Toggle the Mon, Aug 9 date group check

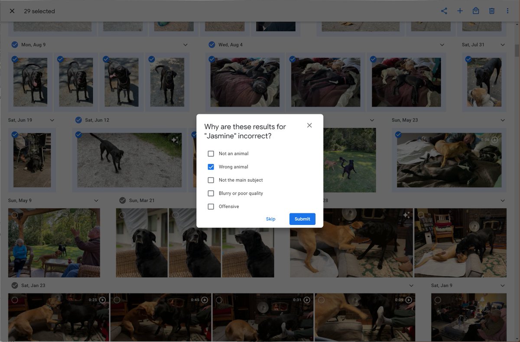coord(15,45)
